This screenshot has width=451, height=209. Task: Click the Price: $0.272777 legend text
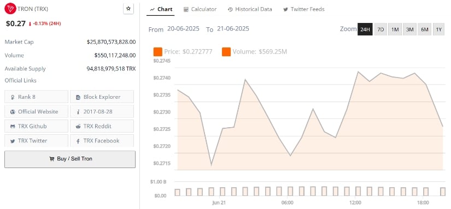[x=188, y=52]
